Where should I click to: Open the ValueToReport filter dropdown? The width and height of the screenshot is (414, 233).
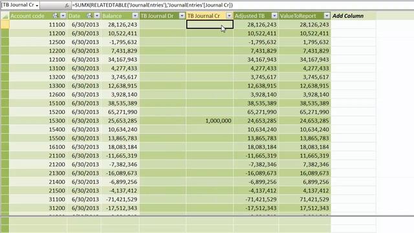tap(327, 16)
